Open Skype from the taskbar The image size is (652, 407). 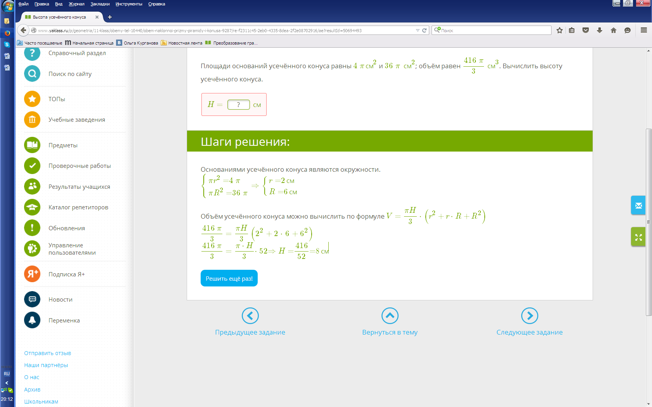(7, 44)
